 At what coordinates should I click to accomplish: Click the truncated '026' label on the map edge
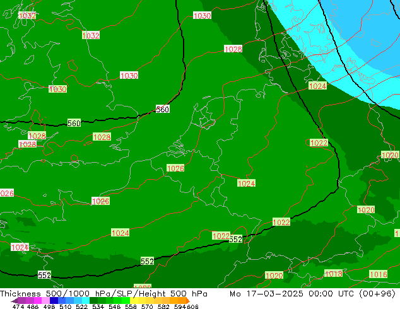click(x=7, y=193)
